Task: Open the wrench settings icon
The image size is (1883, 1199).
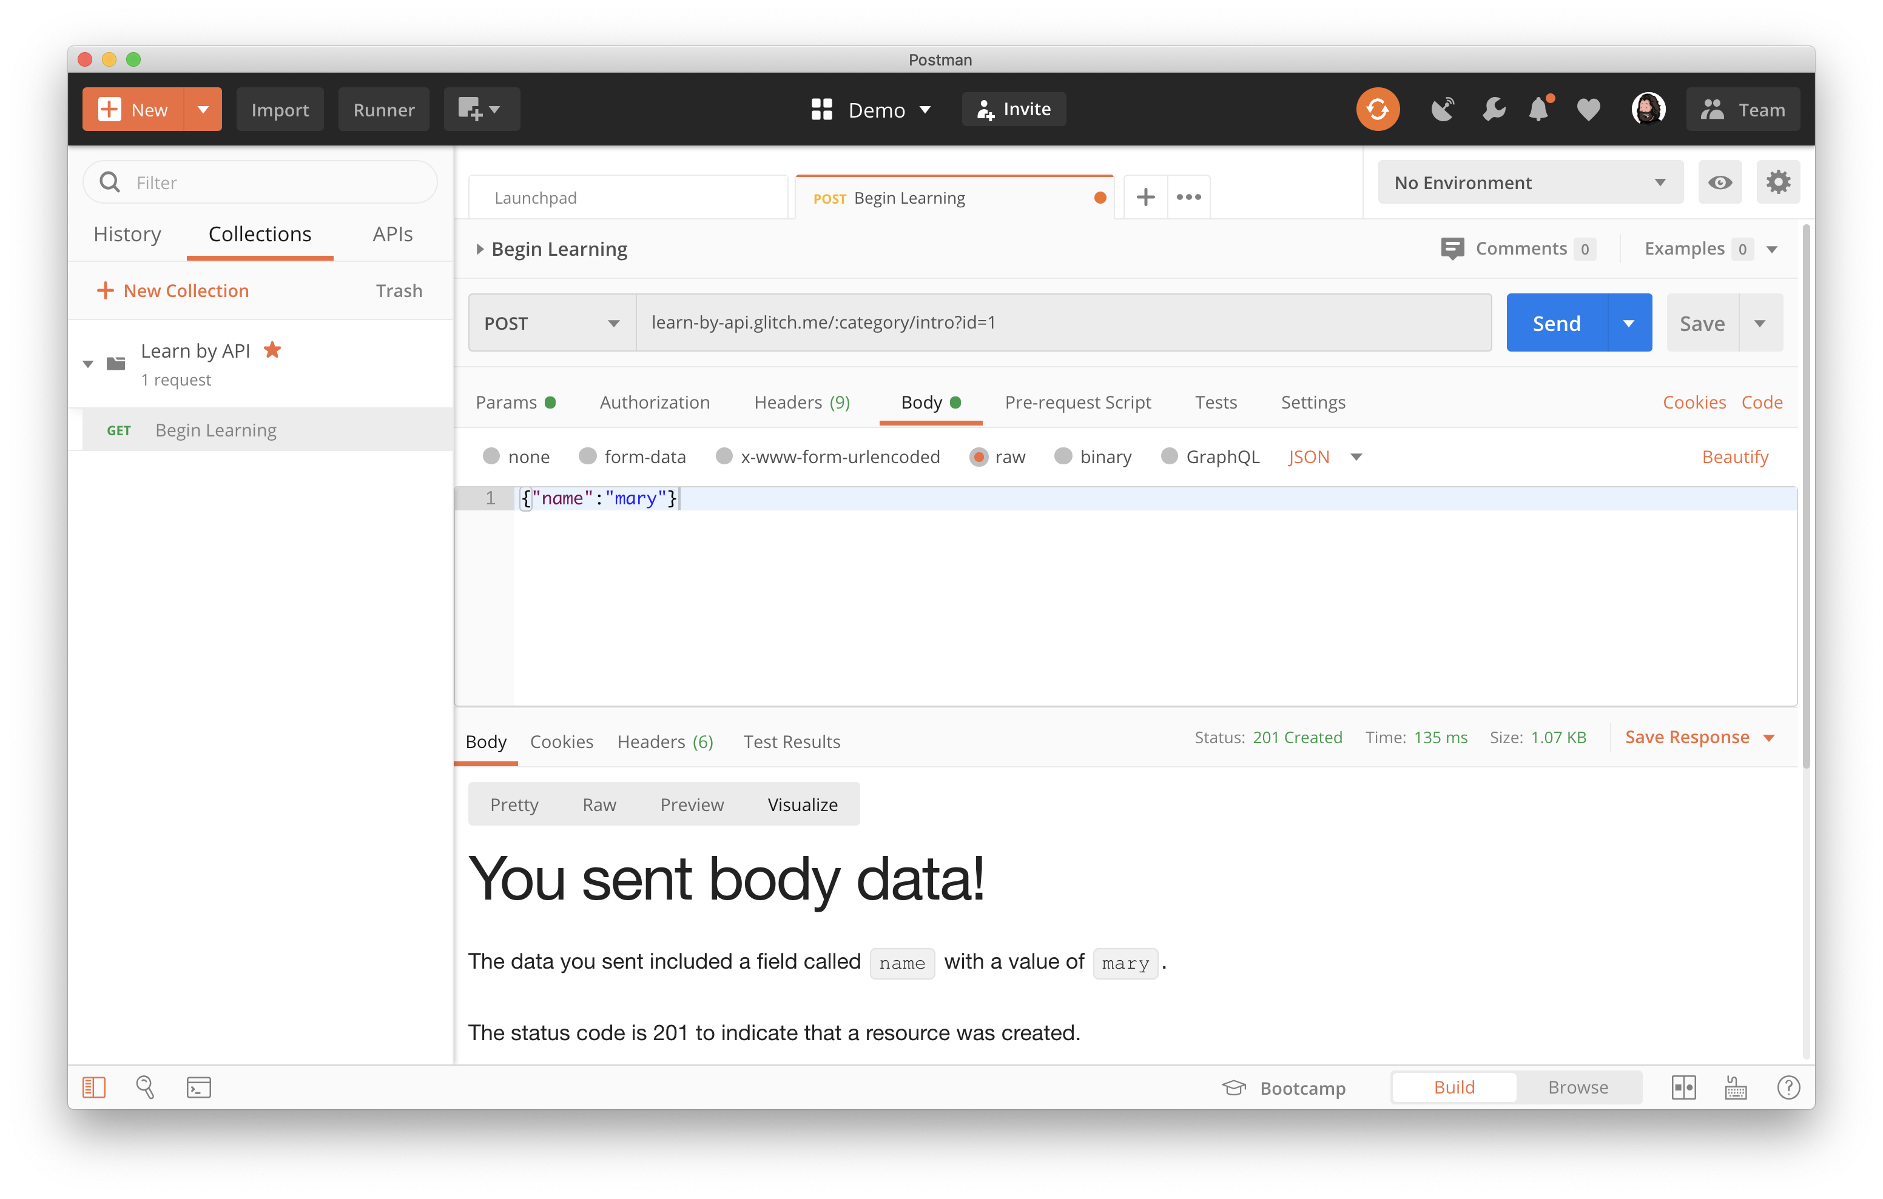Action: (1493, 110)
